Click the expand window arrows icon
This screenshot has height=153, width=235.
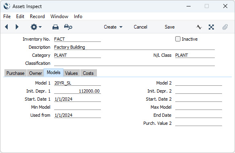[x=211, y=27]
